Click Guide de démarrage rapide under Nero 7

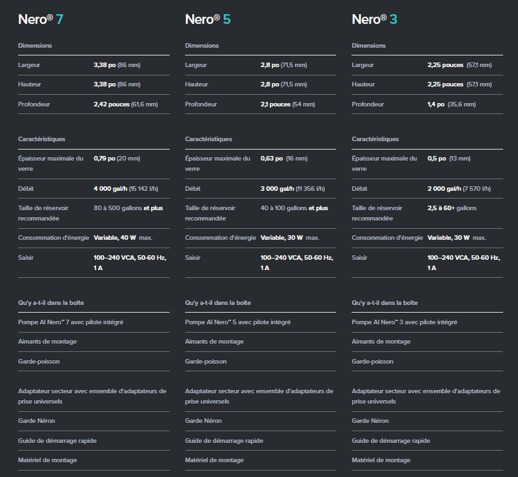(57, 441)
